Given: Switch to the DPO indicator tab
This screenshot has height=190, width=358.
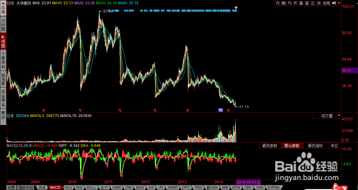Looking at the screenshot, I should click(x=185, y=188).
